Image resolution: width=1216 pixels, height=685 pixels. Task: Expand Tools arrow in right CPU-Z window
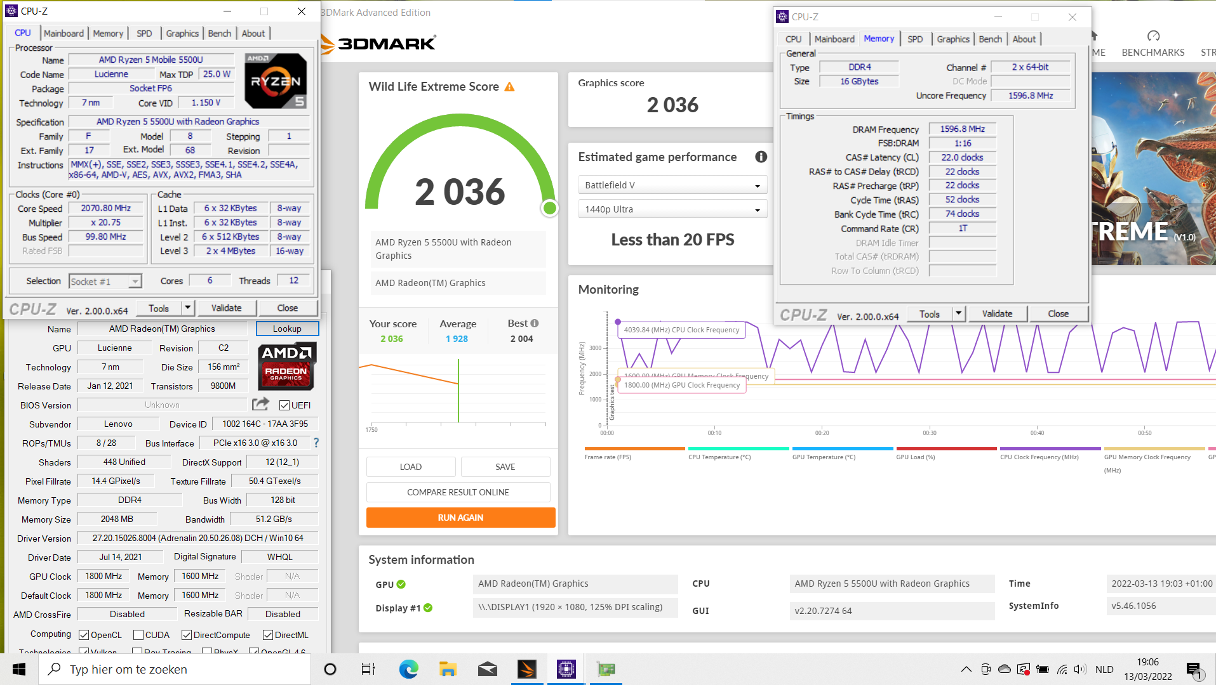click(x=959, y=313)
